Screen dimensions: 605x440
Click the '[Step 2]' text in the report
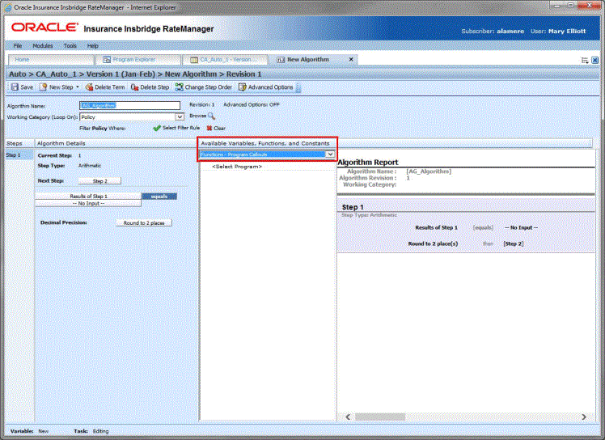tap(514, 243)
